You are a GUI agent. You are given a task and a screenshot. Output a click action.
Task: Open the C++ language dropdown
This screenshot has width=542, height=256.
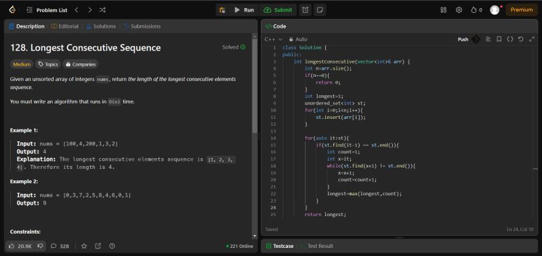pyautogui.click(x=273, y=39)
